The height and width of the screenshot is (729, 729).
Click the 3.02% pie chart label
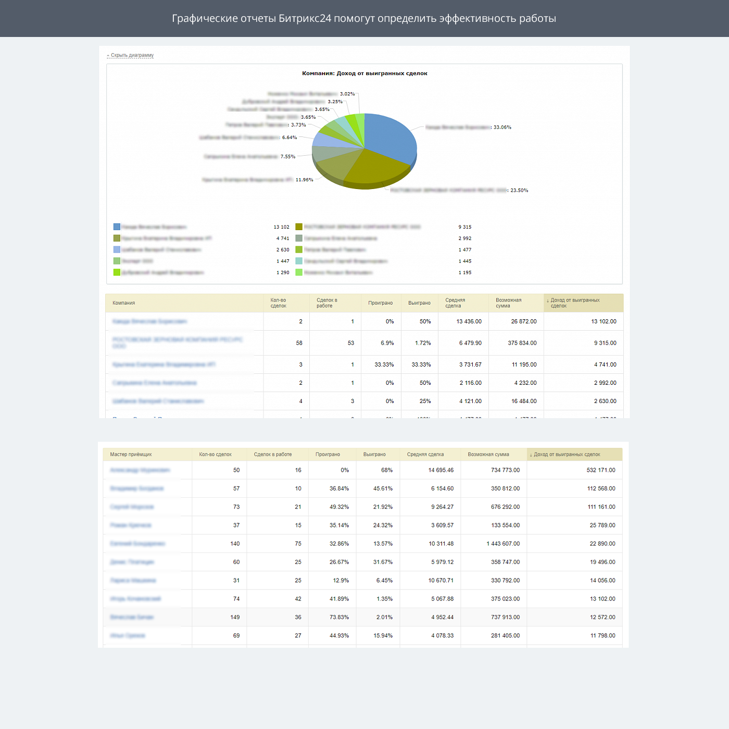point(347,94)
